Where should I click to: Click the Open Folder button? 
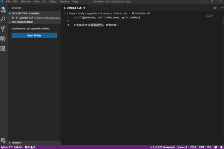(34, 35)
